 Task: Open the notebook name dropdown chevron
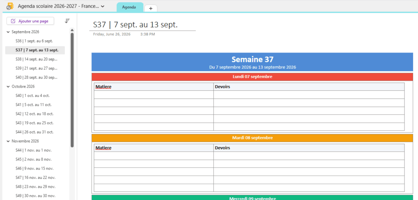103,6
